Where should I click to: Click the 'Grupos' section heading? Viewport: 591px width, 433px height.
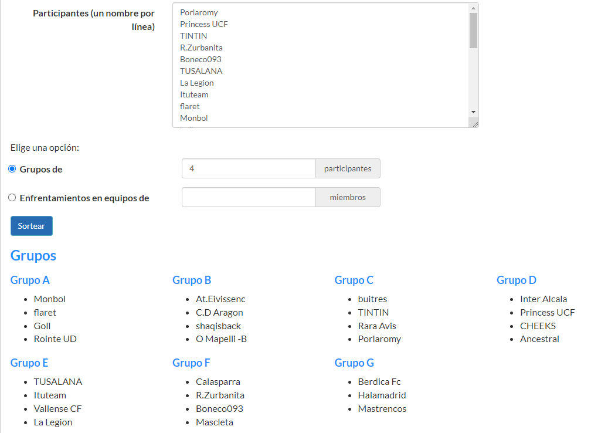tap(33, 256)
